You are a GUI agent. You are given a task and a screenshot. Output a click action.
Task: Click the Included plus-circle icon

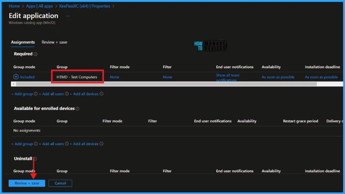point(16,77)
